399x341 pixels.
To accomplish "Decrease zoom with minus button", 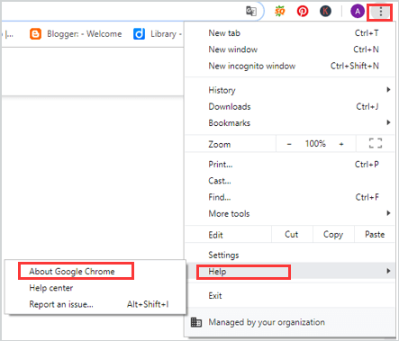I will pyautogui.click(x=289, y=144).
